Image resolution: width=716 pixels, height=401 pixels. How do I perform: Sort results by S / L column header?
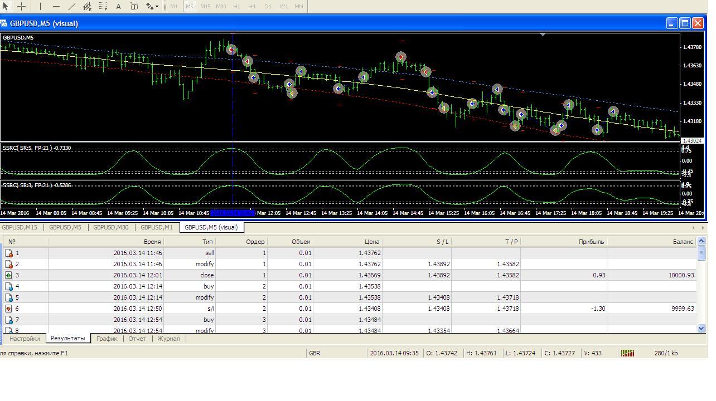(x=417, y=242)
